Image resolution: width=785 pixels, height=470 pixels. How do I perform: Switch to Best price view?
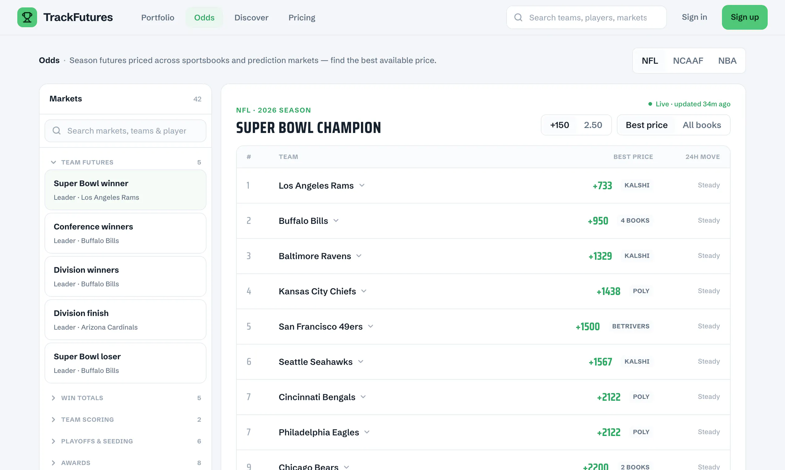click(x=646, y=125)
